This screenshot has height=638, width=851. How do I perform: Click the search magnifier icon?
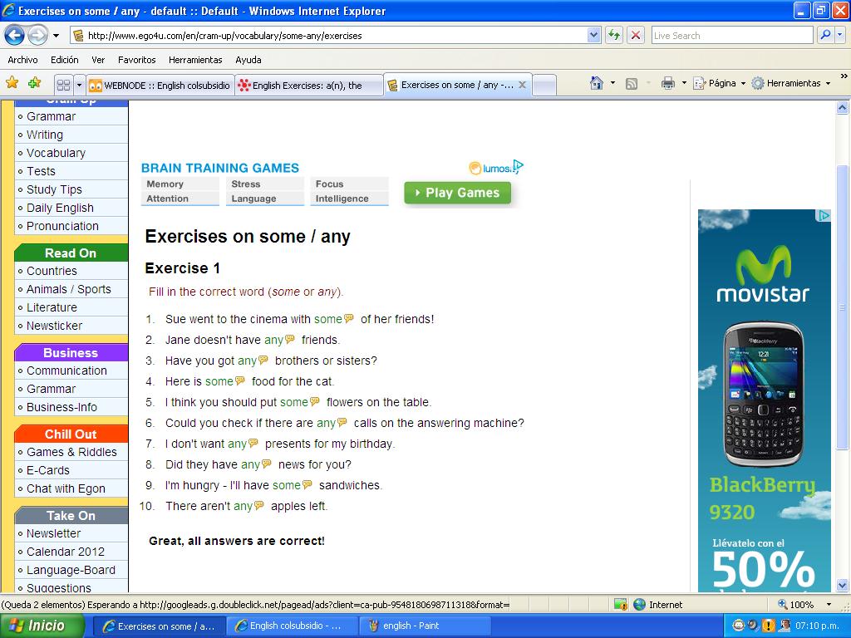point(825,35)
